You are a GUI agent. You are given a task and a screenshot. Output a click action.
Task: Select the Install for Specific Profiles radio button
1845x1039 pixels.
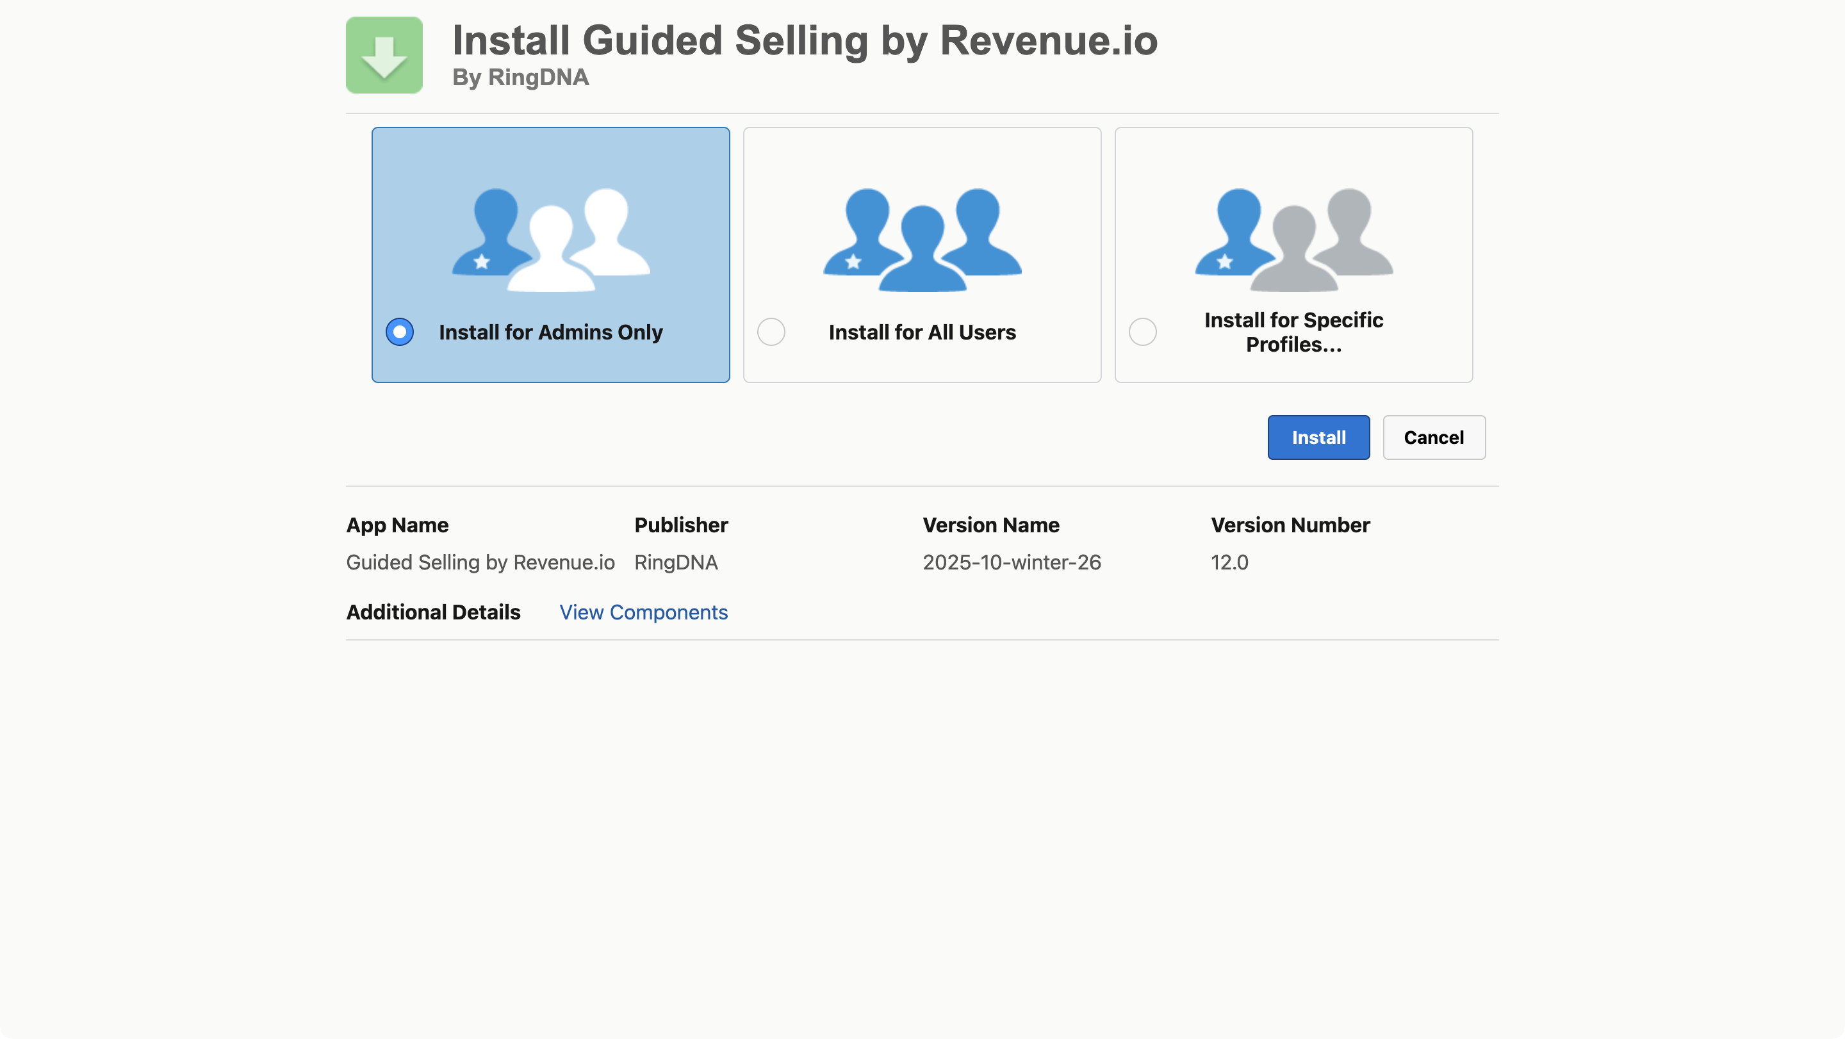[x=1142, y=331]
